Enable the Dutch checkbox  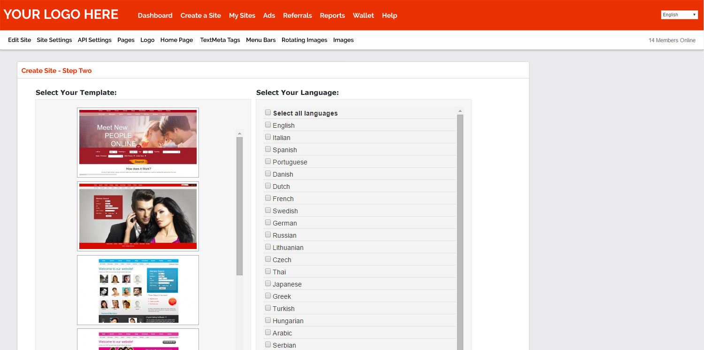[268, 186]
